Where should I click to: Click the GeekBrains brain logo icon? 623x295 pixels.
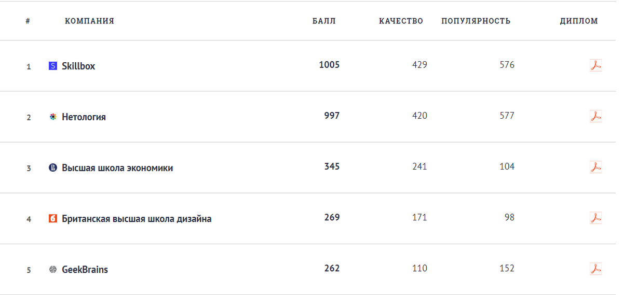click(x=53, y=269)
